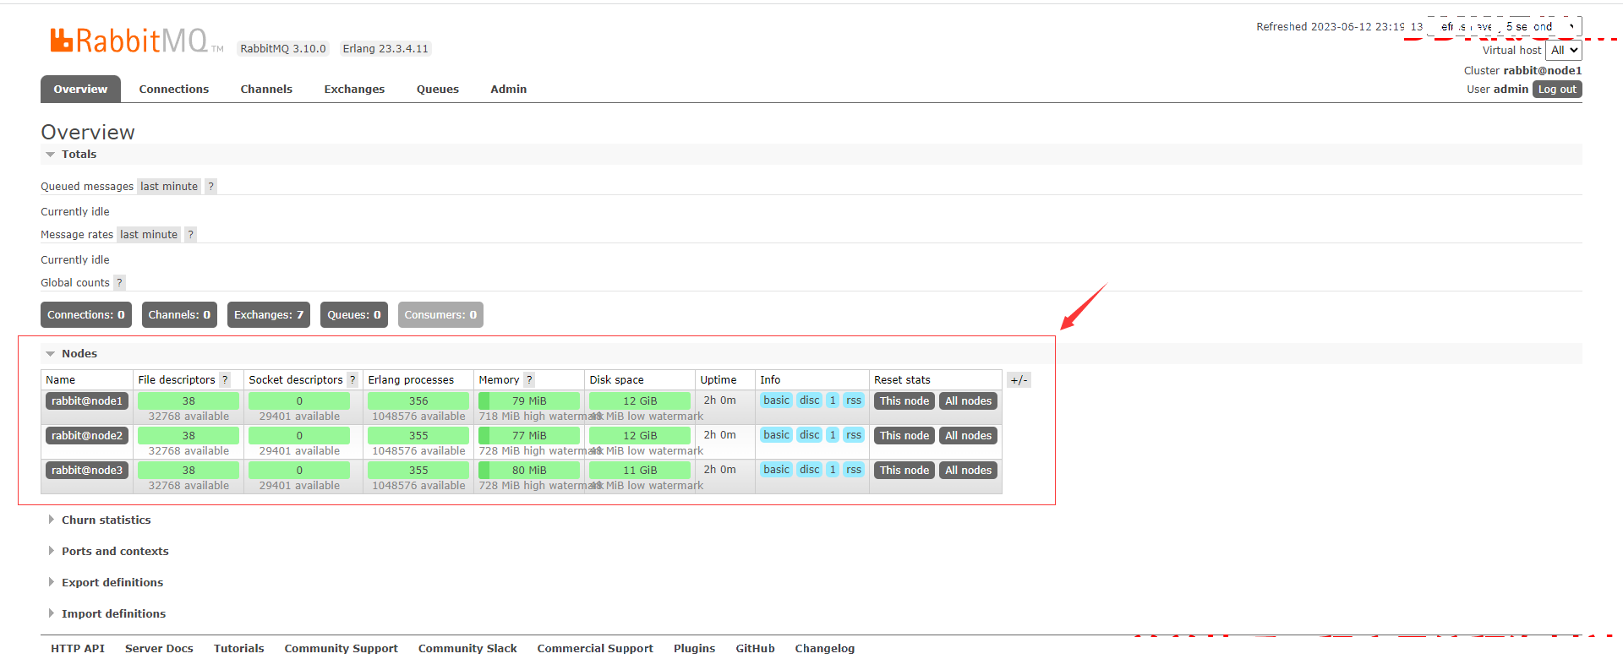Open Commercial Support footer link
The image size is (1623, 670).
tap(595, 649)
